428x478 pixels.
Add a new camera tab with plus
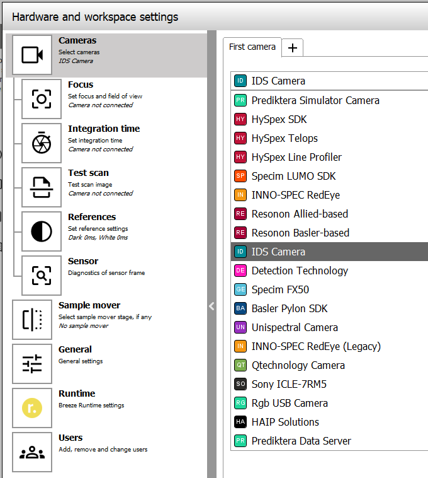coord(292,48)
